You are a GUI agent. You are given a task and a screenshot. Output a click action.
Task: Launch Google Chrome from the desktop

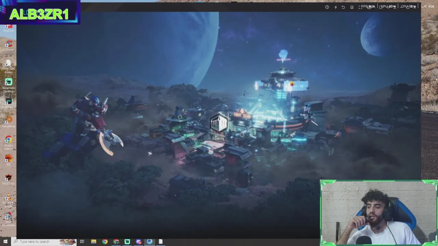click(9, 143)
